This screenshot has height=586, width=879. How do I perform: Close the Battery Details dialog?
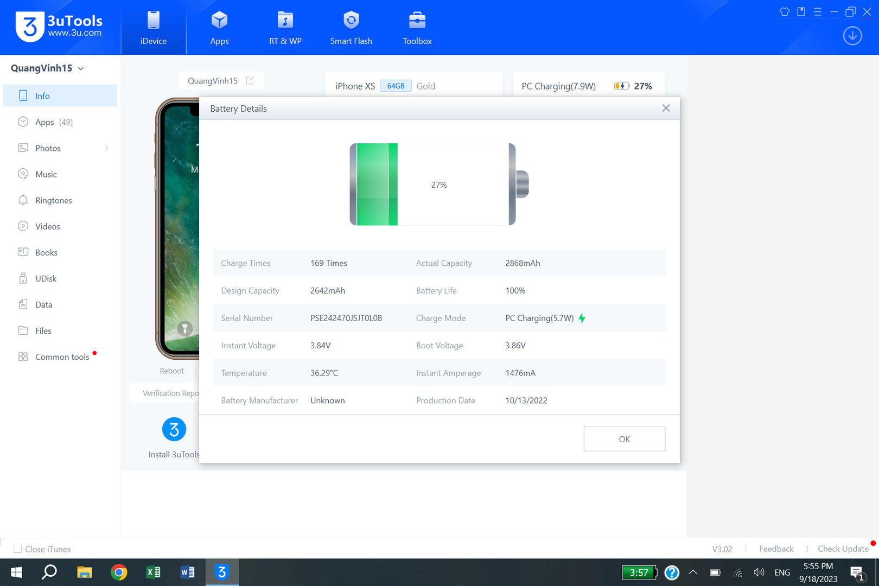point(666,109)
